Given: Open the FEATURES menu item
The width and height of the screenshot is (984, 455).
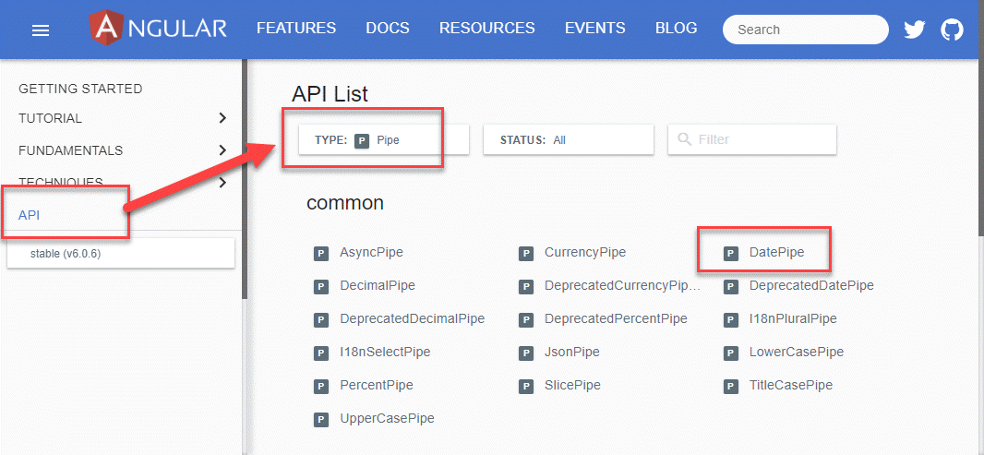Looking at the screenshot, I should click(296, 29).
